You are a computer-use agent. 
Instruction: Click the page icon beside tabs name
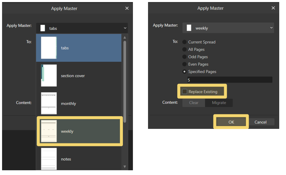42,28
